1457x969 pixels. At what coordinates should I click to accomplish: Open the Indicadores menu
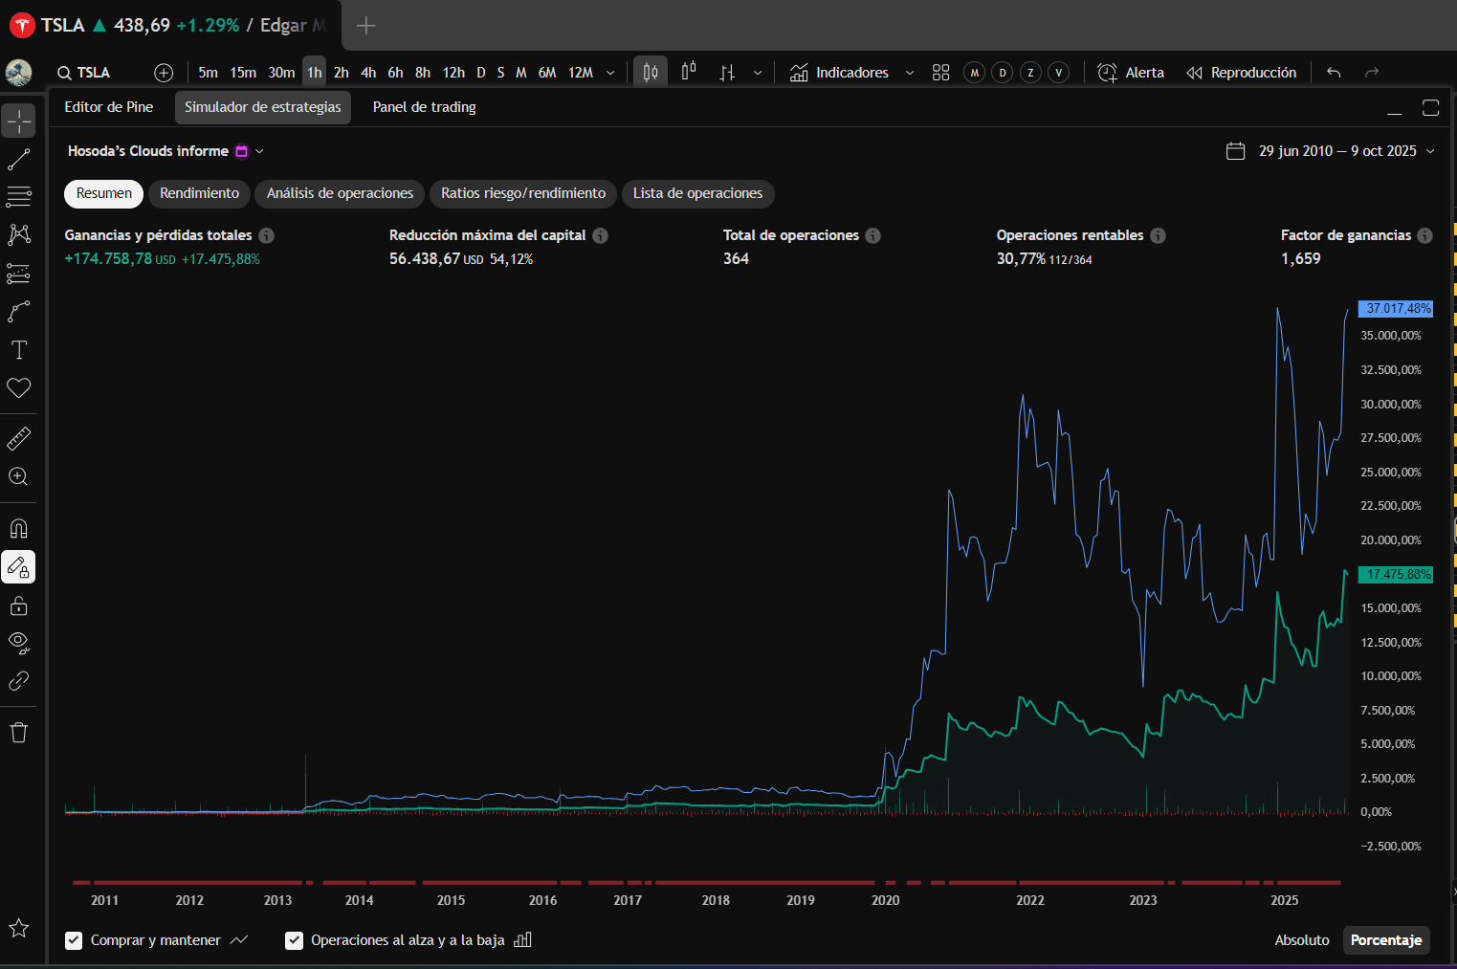[840, 73]
